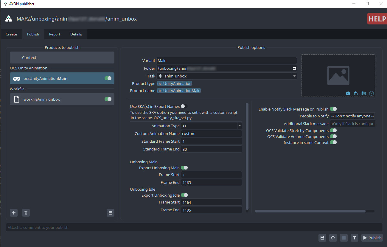
Task: Switch to the Publish tab
Action: pyautogui.click(x=33, y=34)
